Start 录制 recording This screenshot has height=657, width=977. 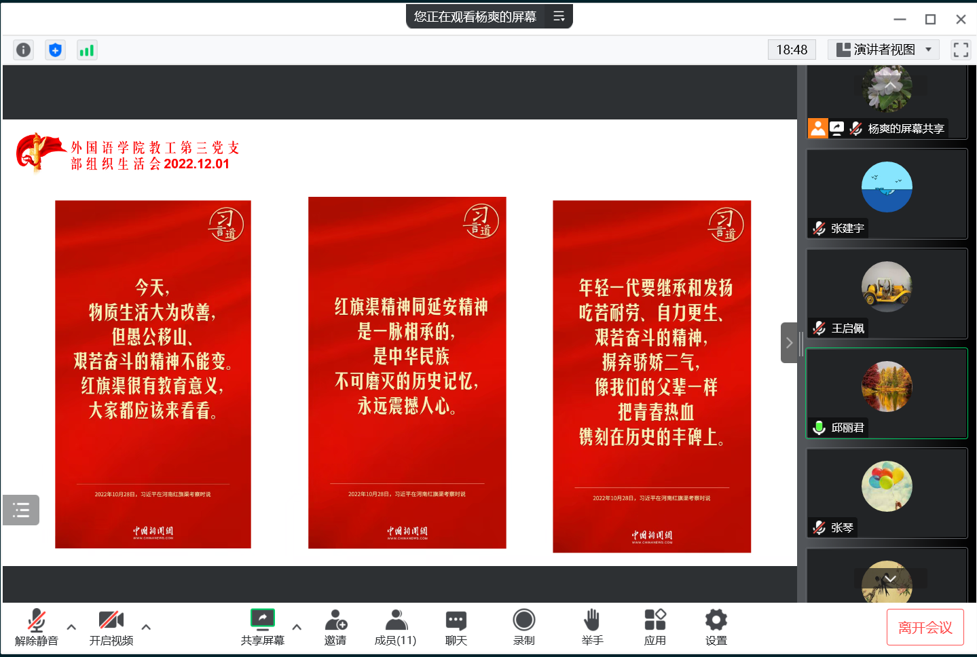coord(523,627)
